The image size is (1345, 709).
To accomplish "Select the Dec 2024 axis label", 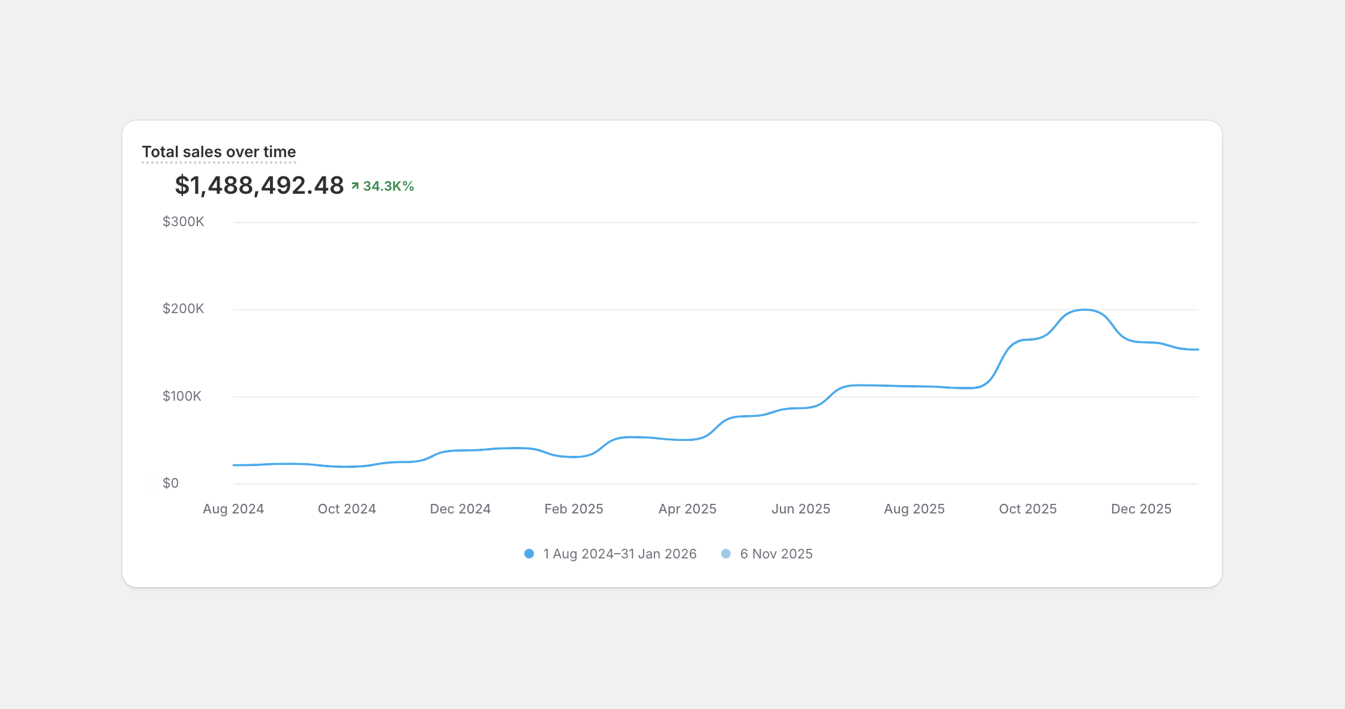I will click(460, 509).
